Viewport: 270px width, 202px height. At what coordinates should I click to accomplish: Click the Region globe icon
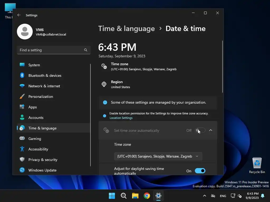[104, 84]
